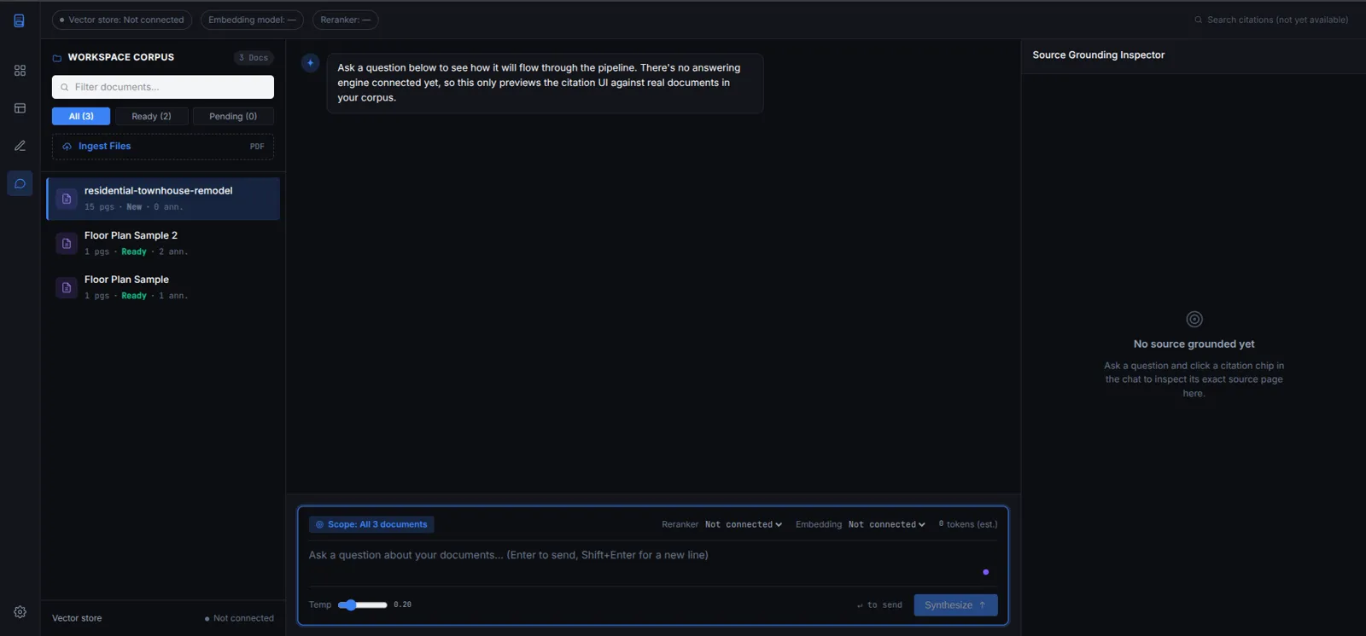1366x636 pixels.
Task: Click the target icon above No source grounded yet
Action: (1194, 319)
